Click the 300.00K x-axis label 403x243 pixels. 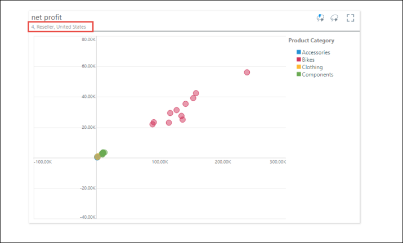[277, 162]
